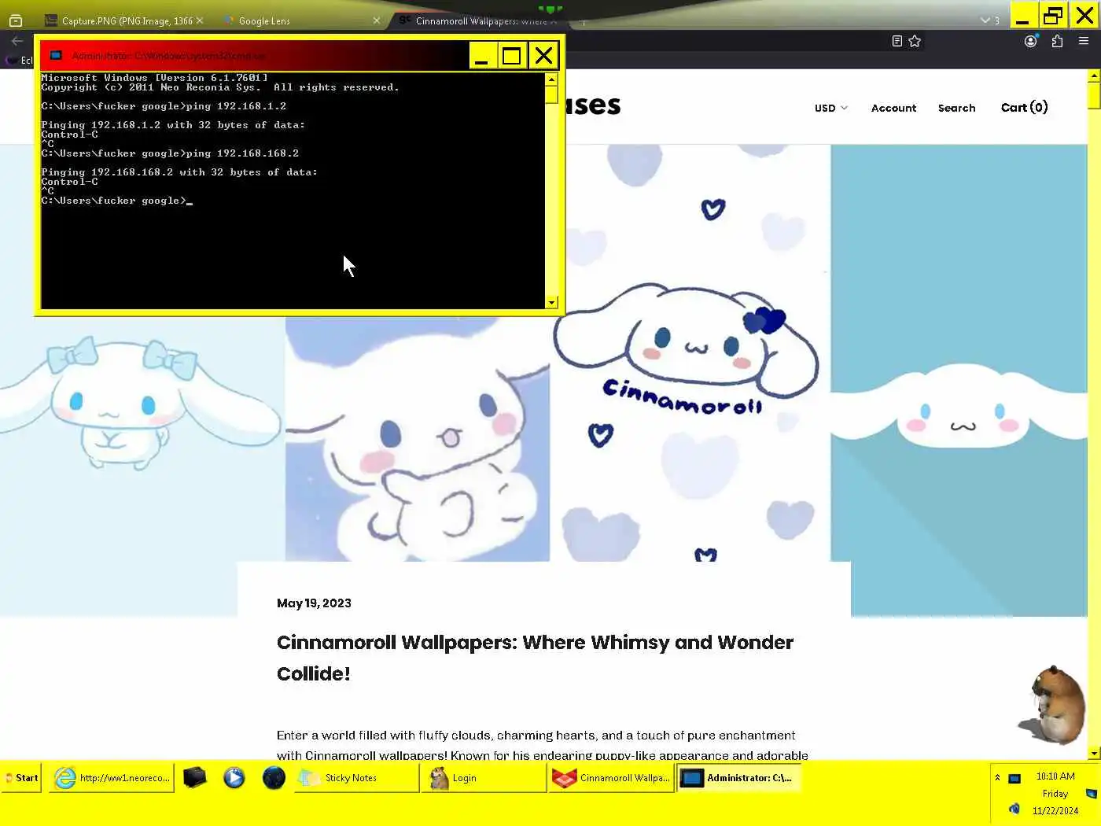Open the USD currency dropdown
This screenshot has height=826, width=1101.
pyautogui.click(x=831, y=108)
